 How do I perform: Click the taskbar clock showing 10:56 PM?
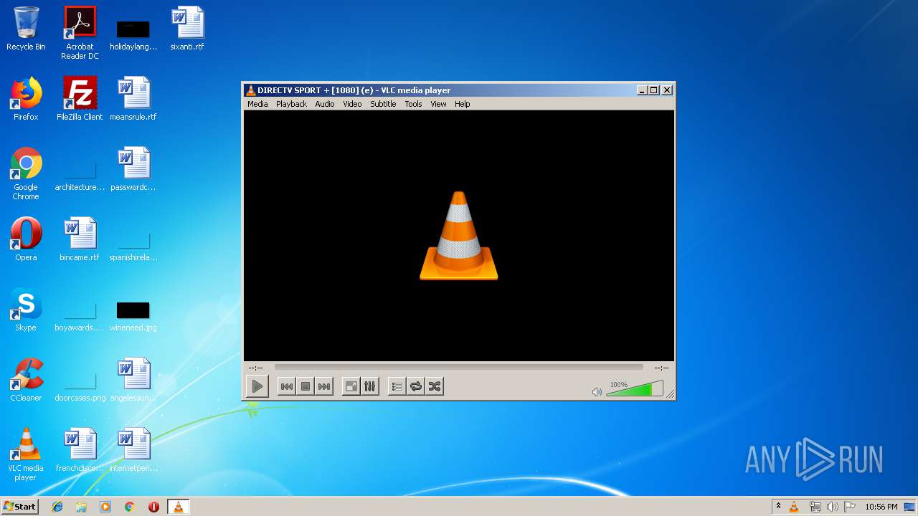tap(881, 507)
